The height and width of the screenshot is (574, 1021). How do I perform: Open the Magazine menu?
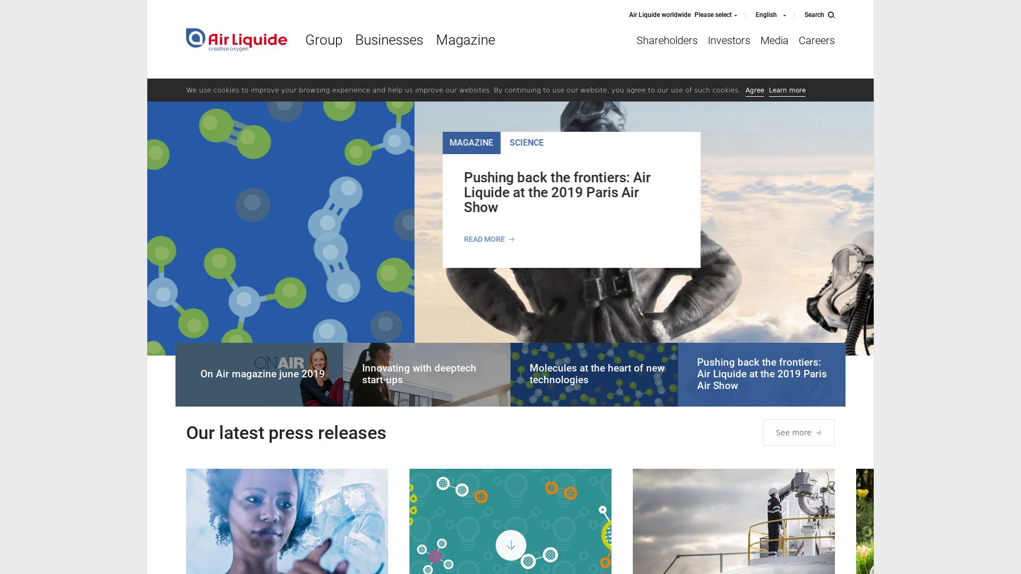[x=465, y=40]
